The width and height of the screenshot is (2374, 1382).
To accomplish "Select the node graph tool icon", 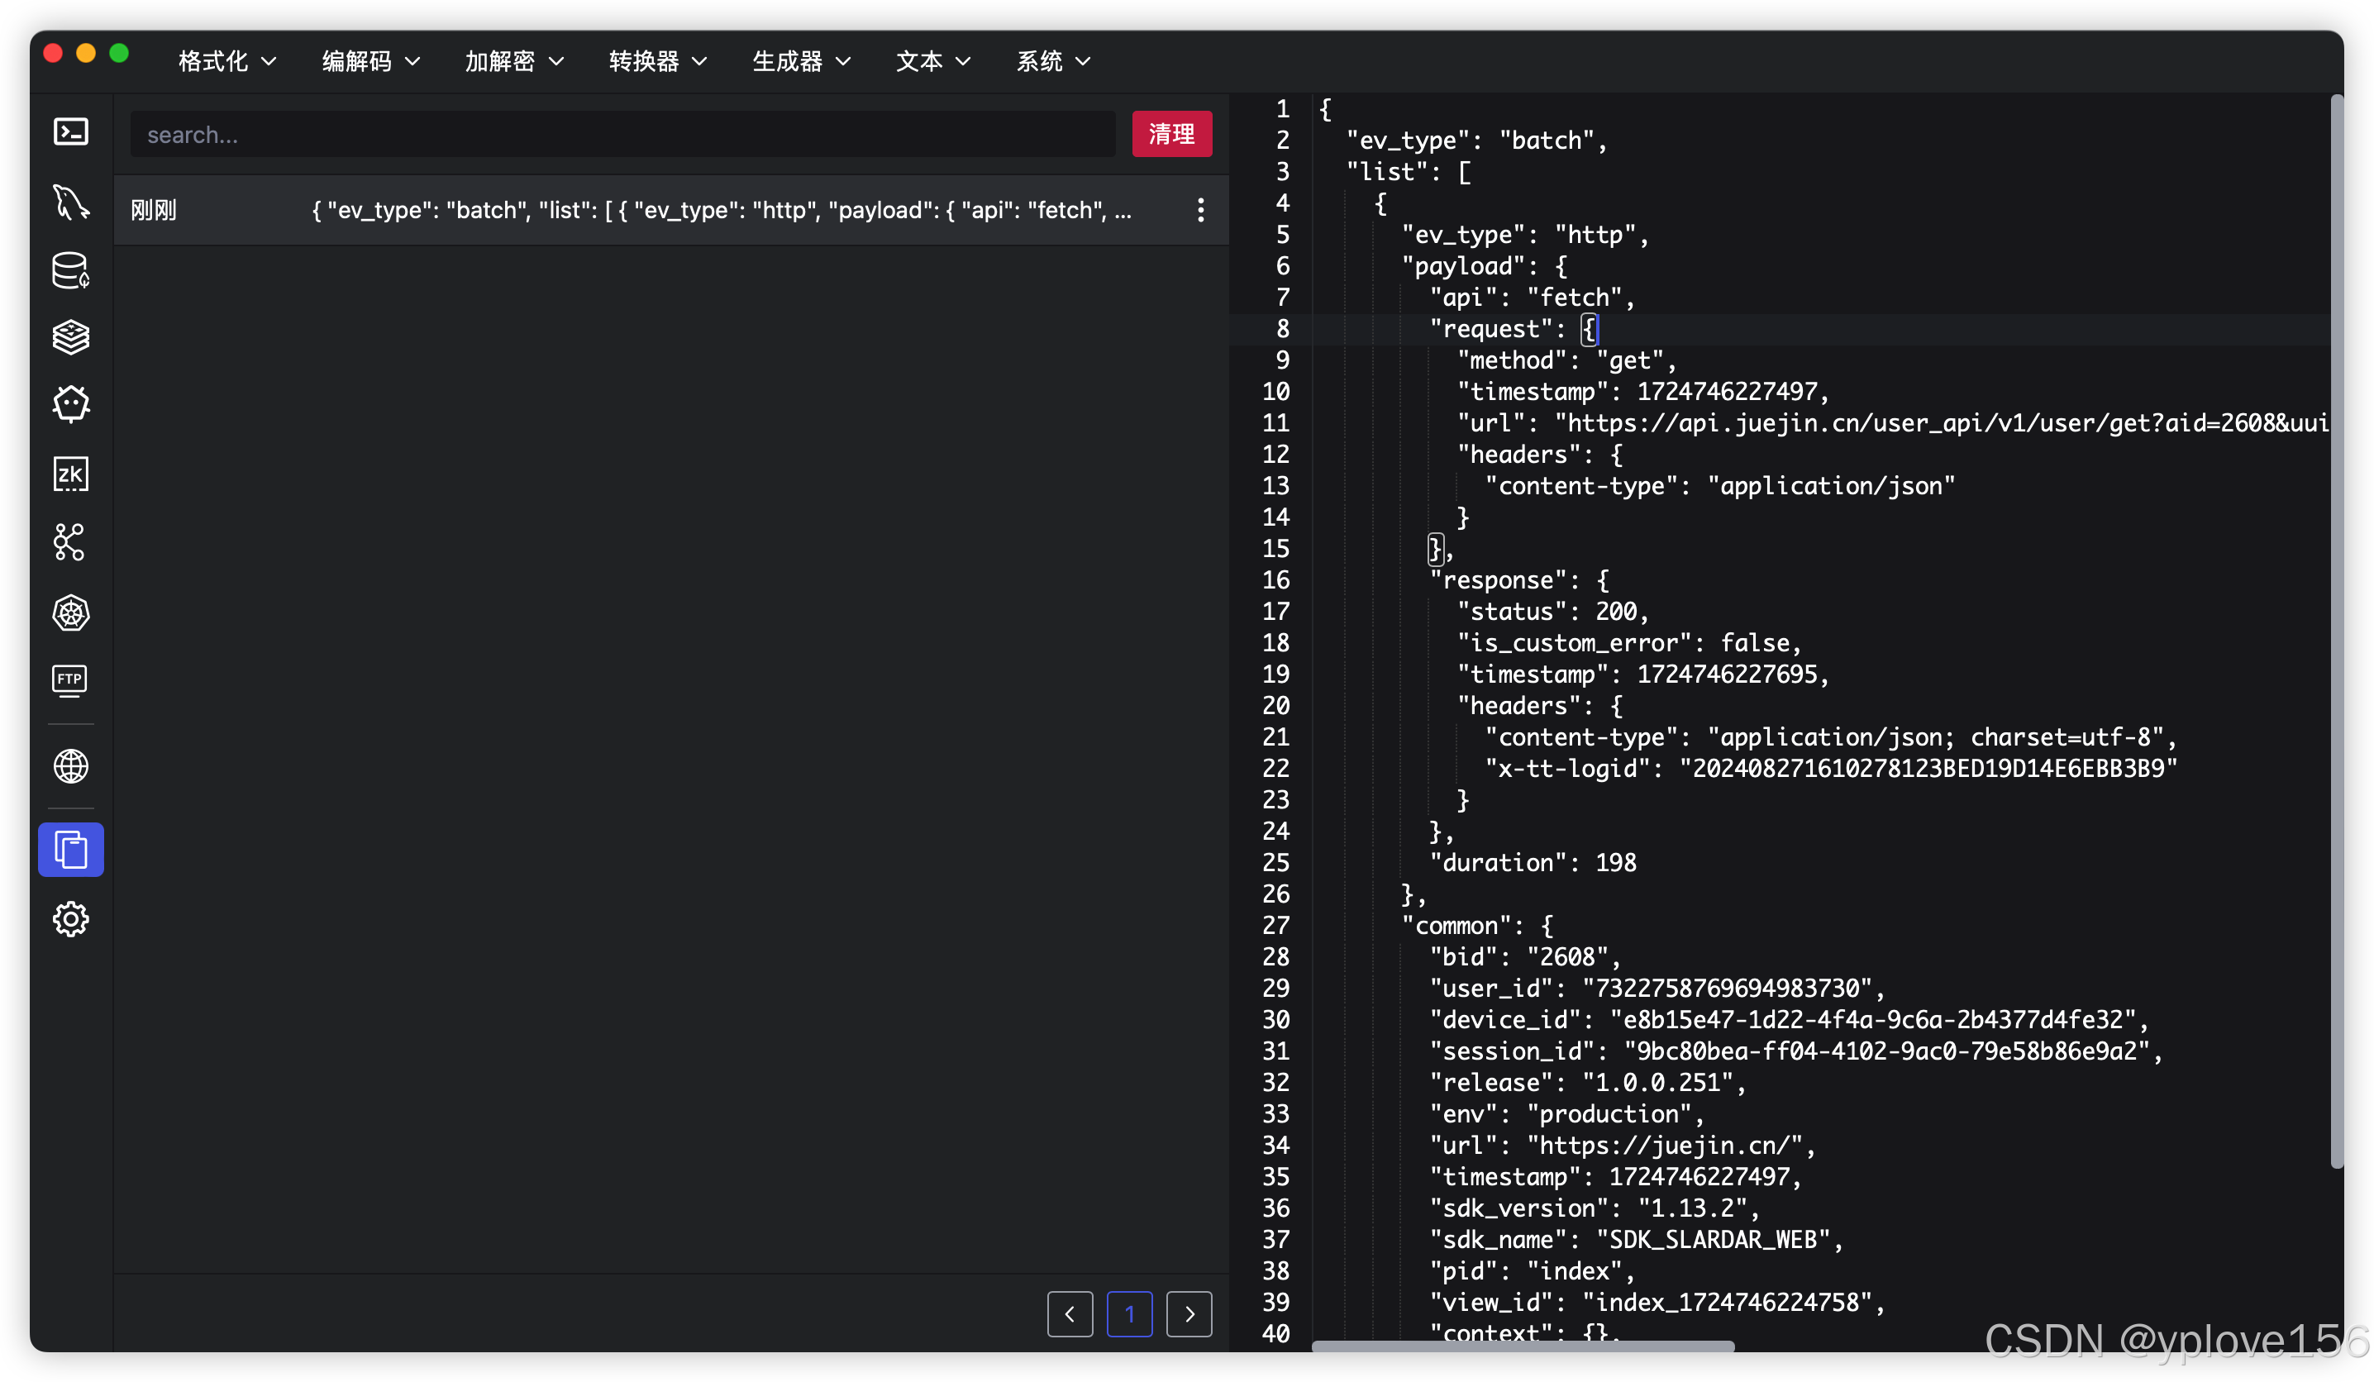I will pos(70,542).
